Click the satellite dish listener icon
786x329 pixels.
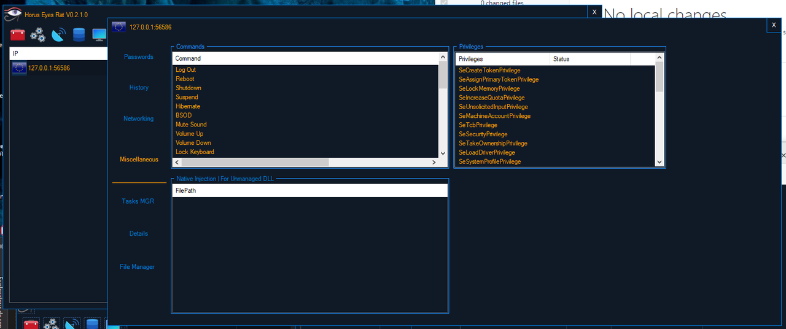click(58, 34)
